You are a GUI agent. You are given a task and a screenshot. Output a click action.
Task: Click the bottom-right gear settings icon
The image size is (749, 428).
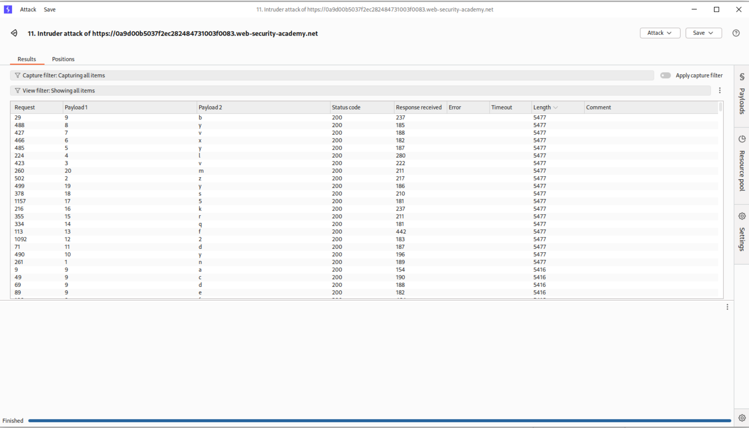coord(742,418)
